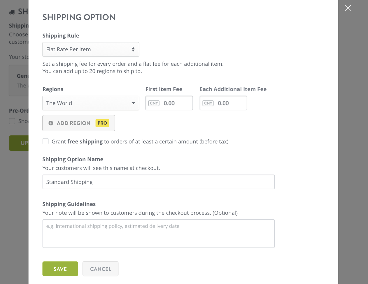Cancel the shipping option dialog

click(x=101, y=269)
